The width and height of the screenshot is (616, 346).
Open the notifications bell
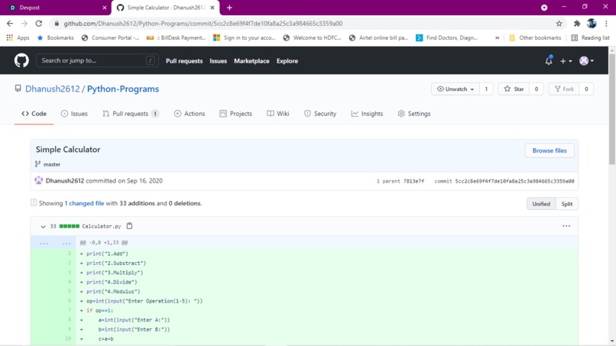(549, 61)
